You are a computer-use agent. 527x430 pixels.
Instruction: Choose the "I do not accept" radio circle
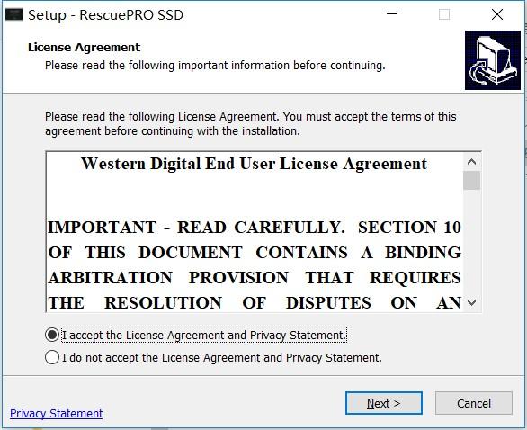point(52,357)
